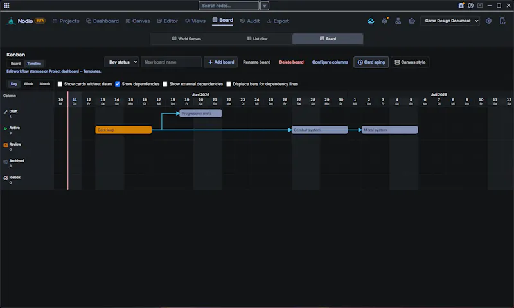Open the Views navigation item
514x308 pixels.
(x=195, y=21)
